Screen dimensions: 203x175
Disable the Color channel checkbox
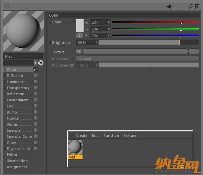(36, 69)
